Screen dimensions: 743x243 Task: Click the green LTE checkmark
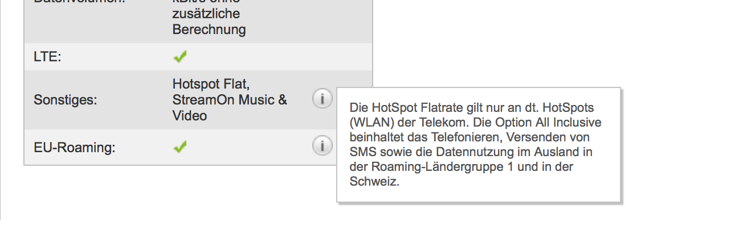tap(180, 56)
